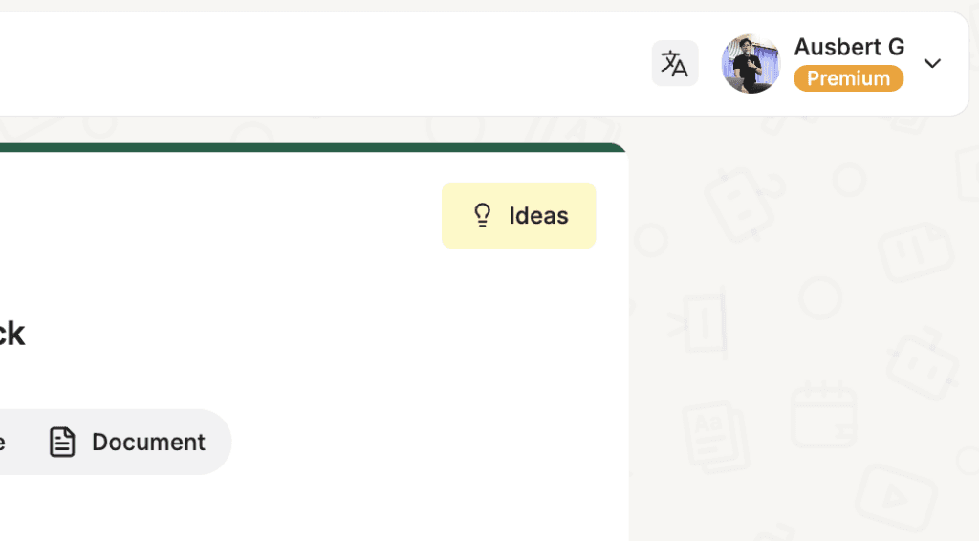
Task: Click the heading text ending in "ck"
Action: coord(11,334)
